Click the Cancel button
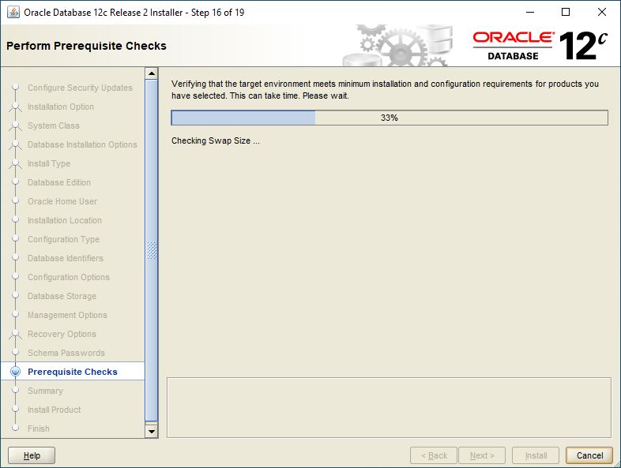Viewport: 621px width, 468px height. (589, 455)
